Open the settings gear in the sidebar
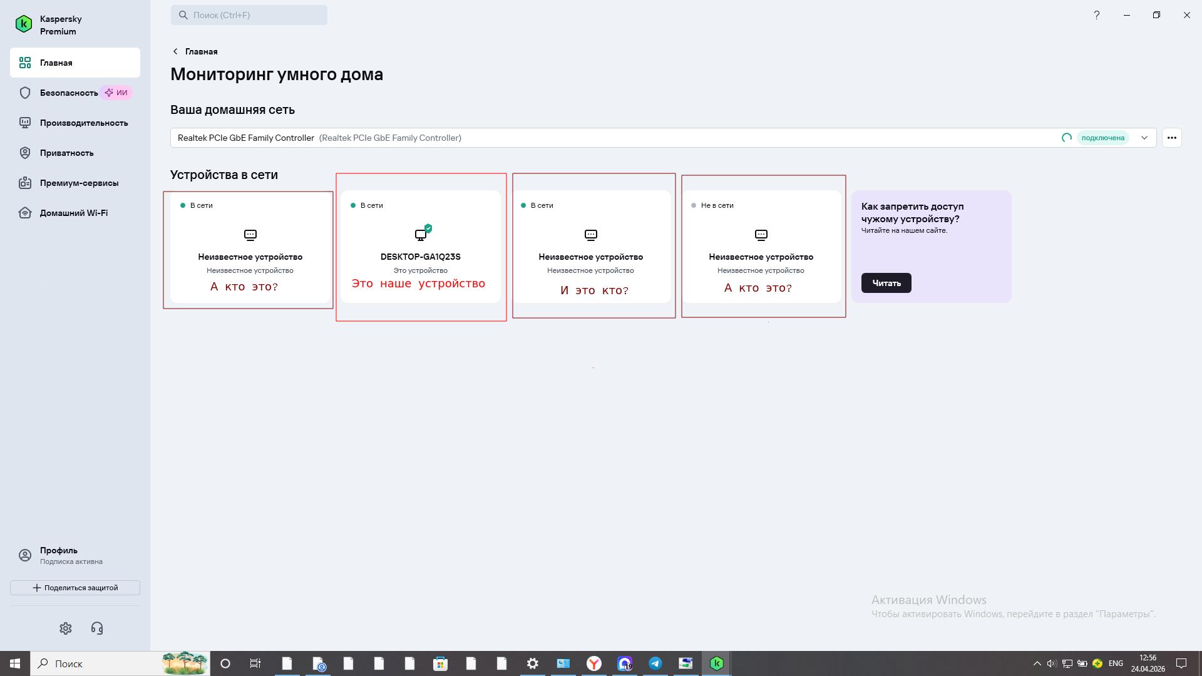1202x676 pixels. (66, 628)
